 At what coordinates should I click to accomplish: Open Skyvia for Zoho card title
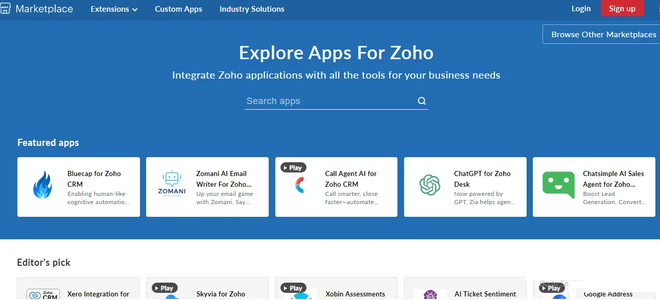coord(221,294)
